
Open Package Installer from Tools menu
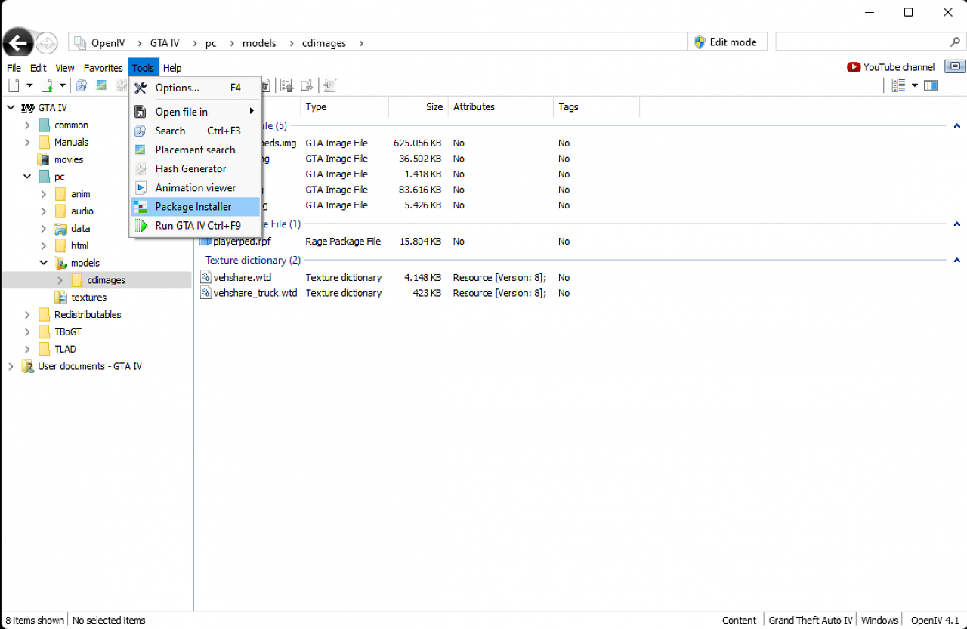(x=196, y=206)
